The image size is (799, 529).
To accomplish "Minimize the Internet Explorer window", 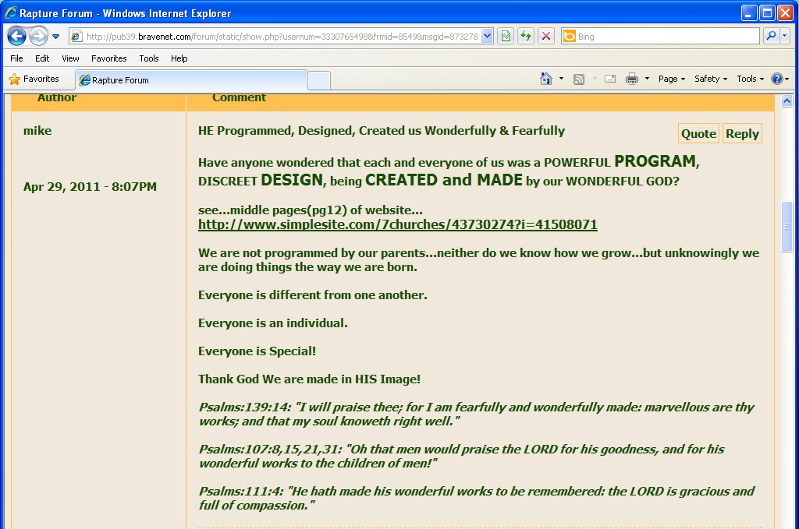I will coord(748,12).
